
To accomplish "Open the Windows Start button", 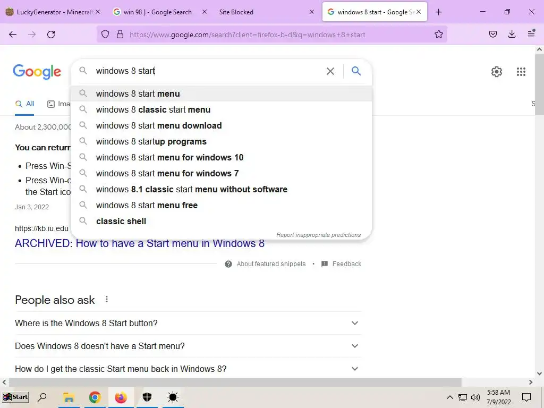I will (x=15, y=397).
